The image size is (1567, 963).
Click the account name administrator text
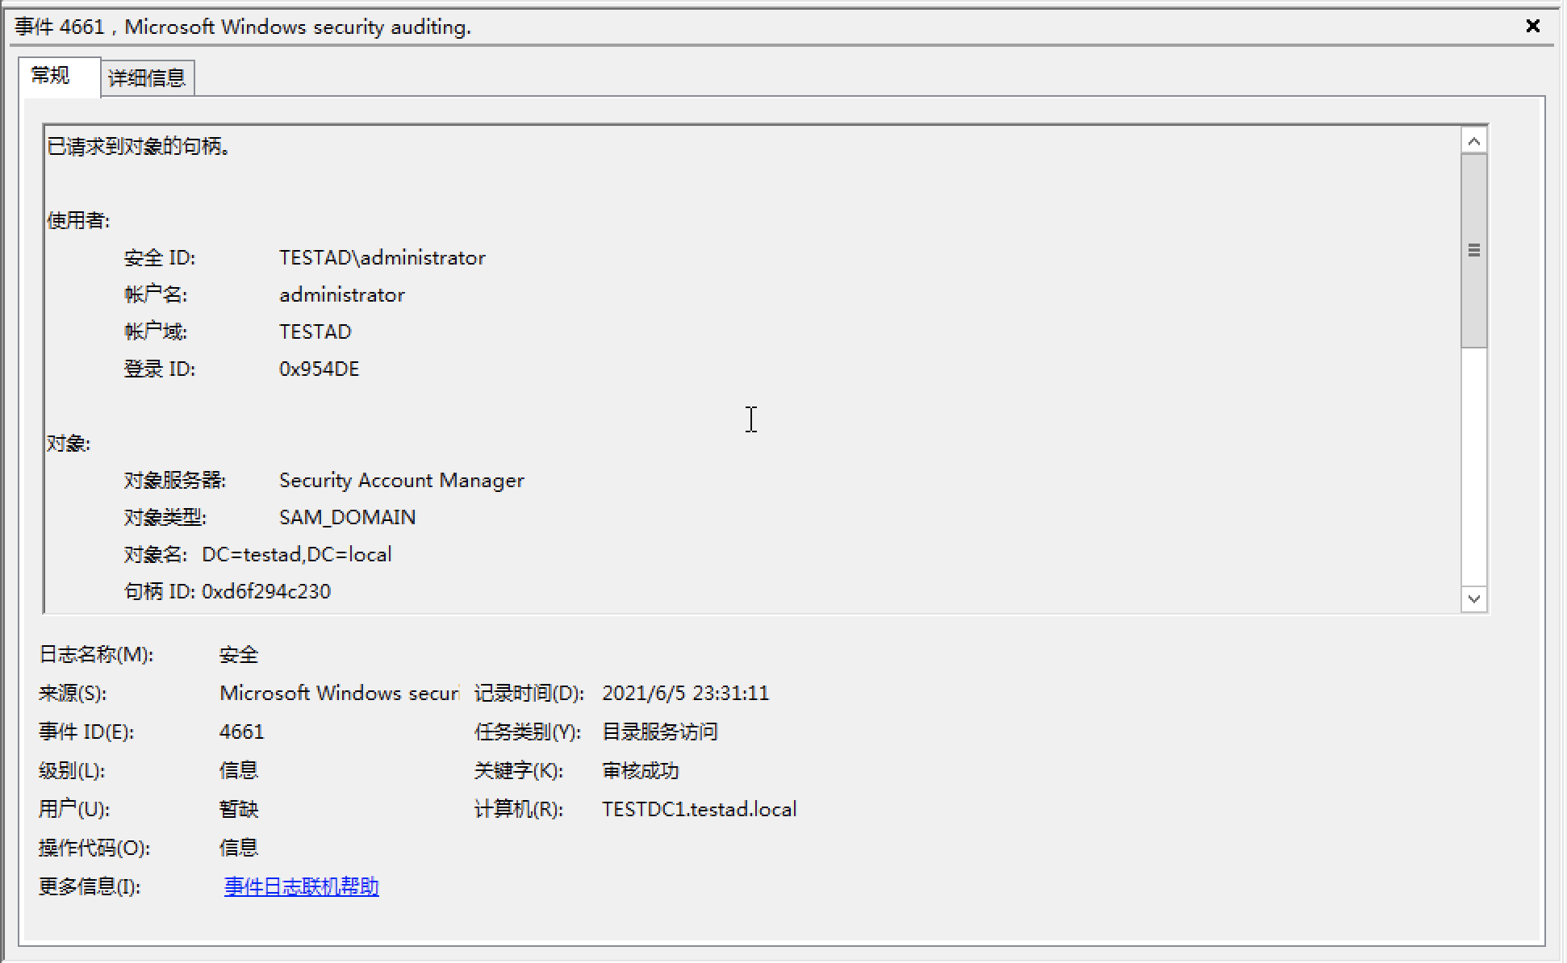341,295
